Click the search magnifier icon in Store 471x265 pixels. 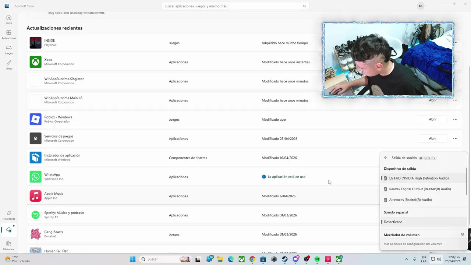click(304, 6)
